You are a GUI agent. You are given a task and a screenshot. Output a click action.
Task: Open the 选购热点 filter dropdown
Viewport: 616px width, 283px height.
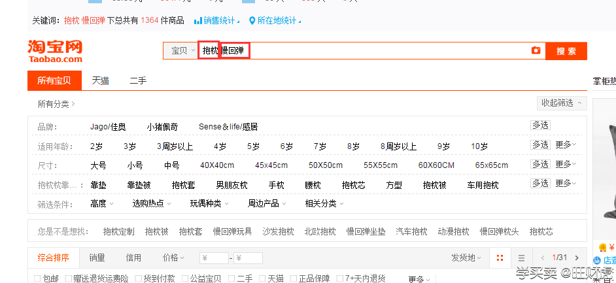tap(152, 204)
